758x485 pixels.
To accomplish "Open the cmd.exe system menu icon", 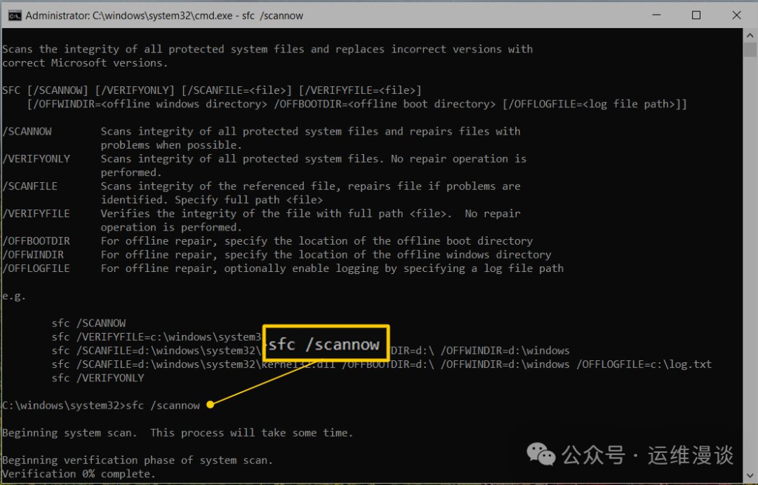I will coord(14,15).
